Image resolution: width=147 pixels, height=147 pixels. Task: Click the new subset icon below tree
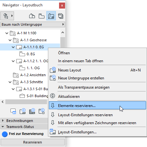[x=42, y=111]
